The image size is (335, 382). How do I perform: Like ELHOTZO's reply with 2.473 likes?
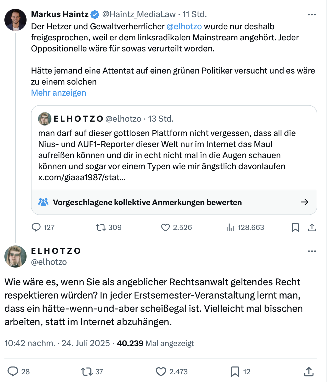[161, 371]
